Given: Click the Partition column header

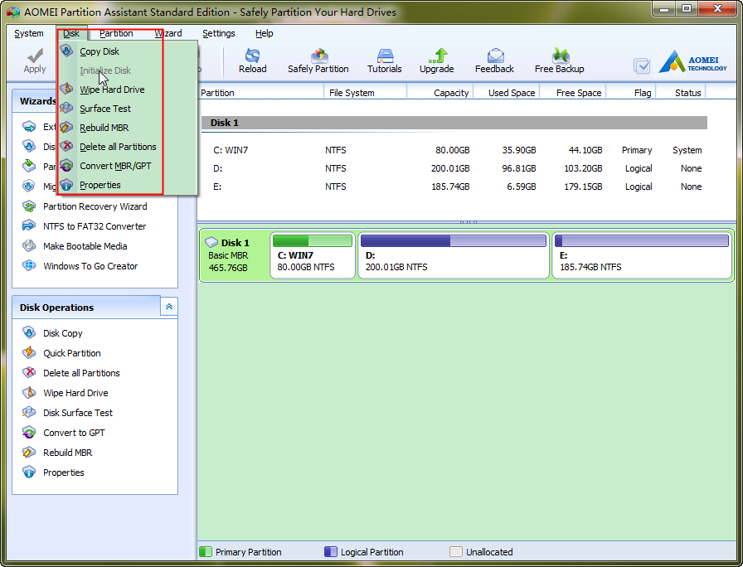Looking at the screenshot, I should (260, 93).
